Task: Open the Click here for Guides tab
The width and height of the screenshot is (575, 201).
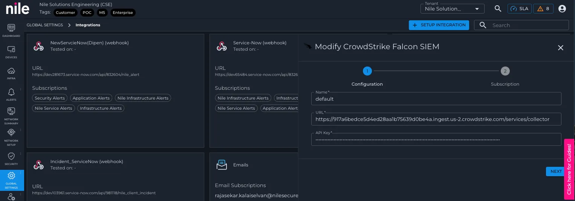Action: click(x=569, y=169)
